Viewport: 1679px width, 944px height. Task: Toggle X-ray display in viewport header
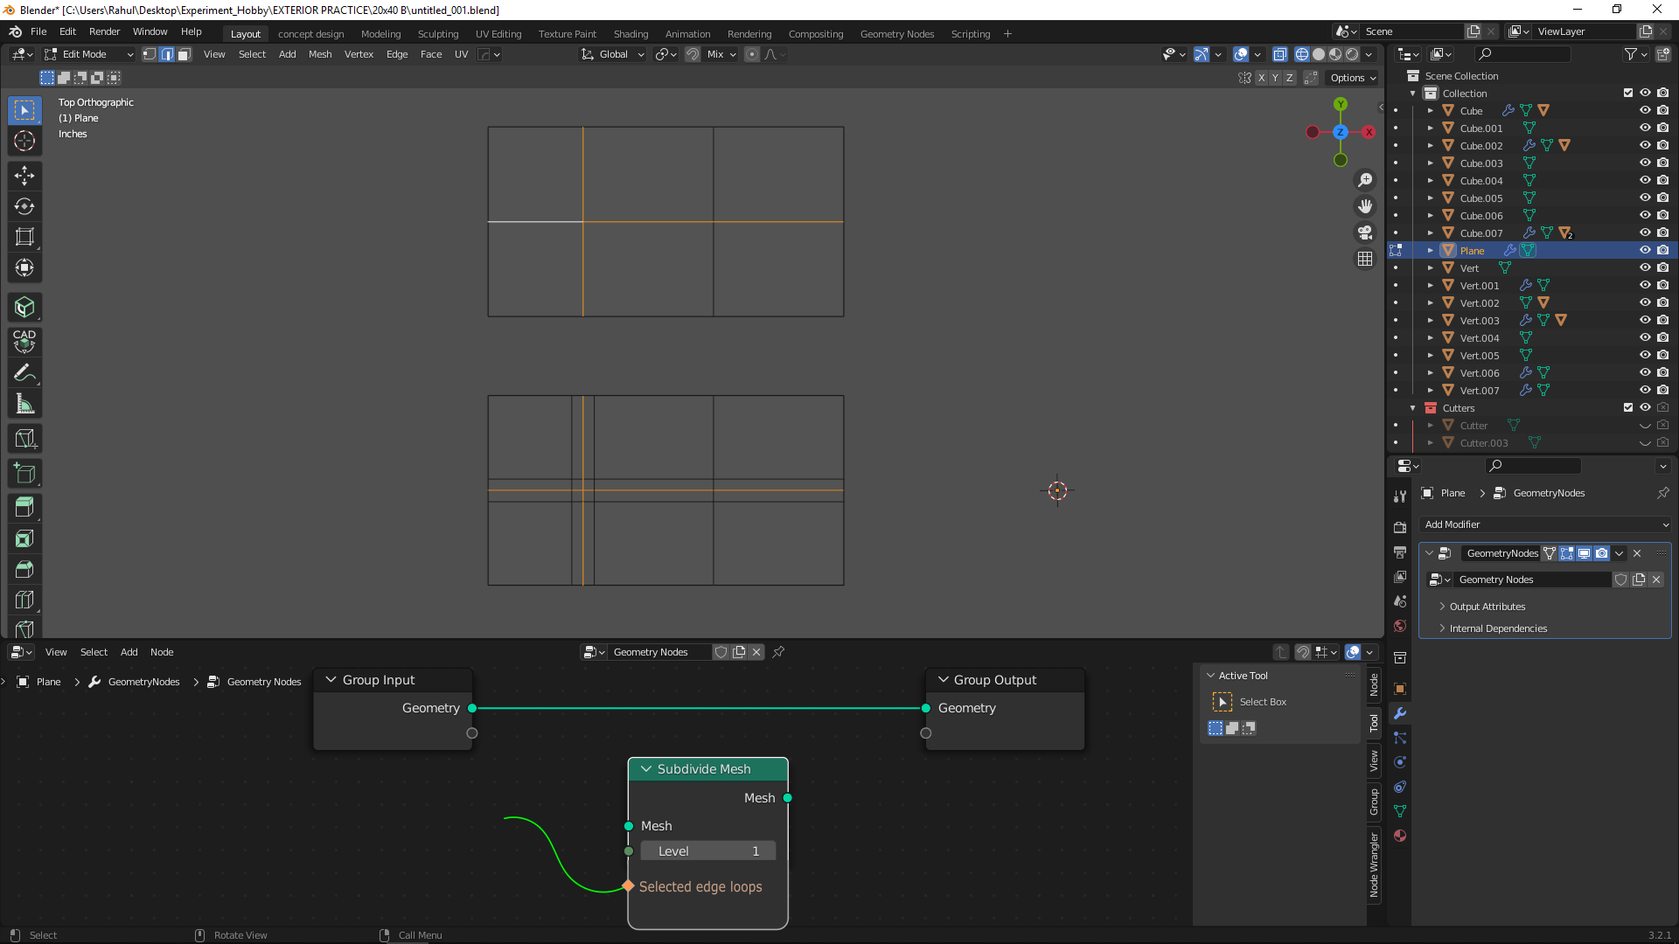[x=1279, y=54]
